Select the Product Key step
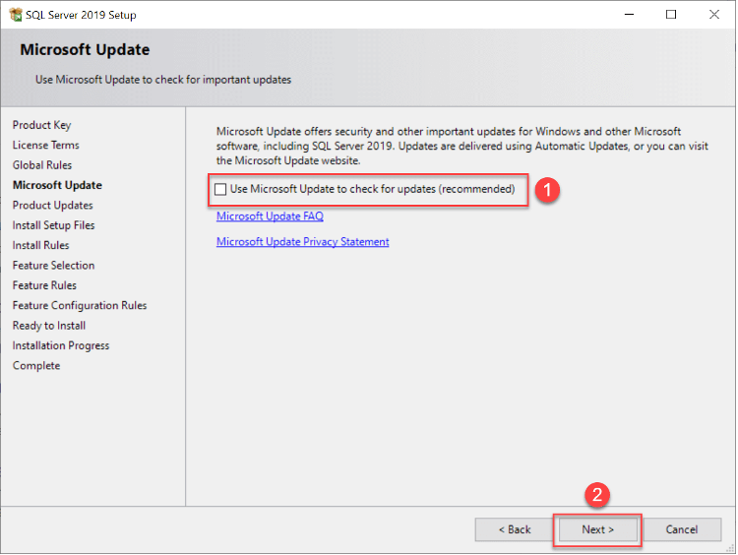The image size is (738, 555). click(x=42, y=125)
